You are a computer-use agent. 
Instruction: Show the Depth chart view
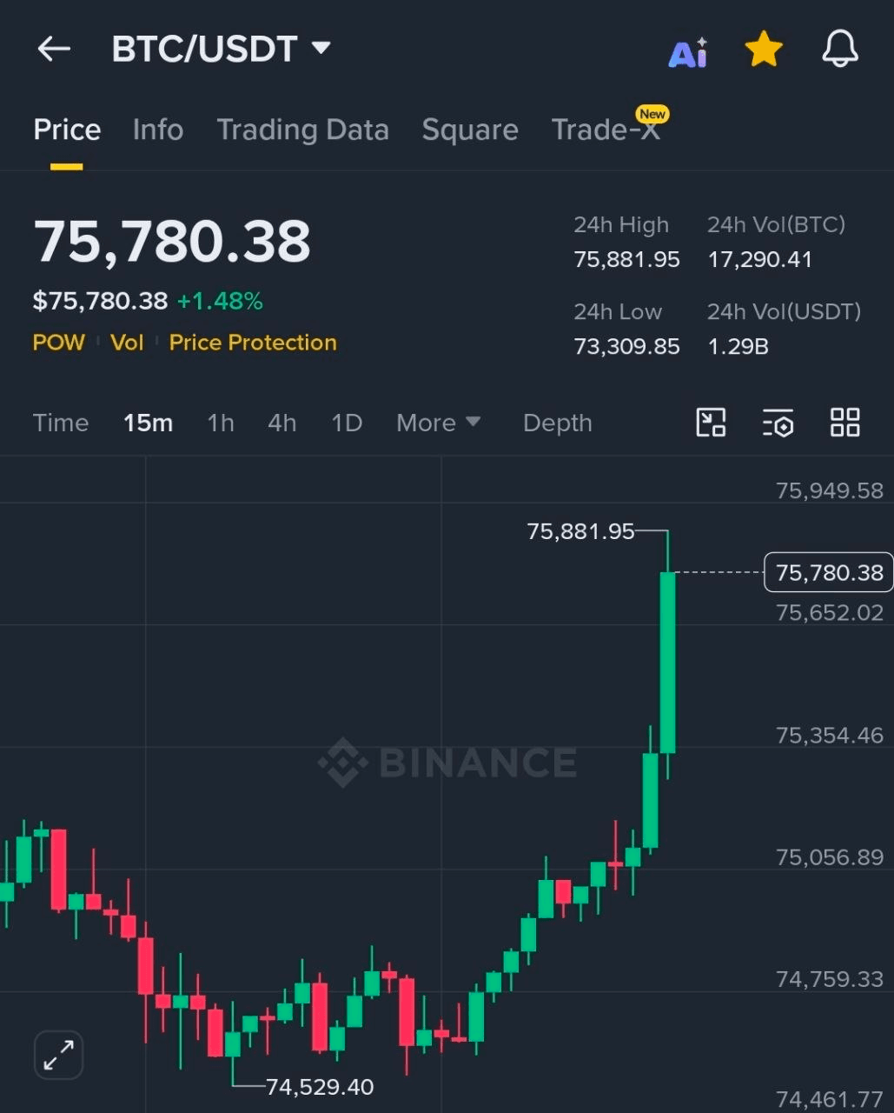coord(558,423)
